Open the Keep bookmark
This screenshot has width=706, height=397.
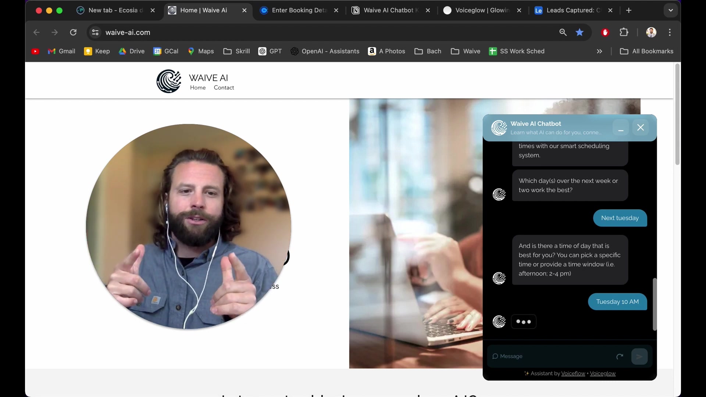click(x=97, y=51)
